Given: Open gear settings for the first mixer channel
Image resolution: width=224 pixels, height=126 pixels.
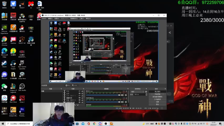Looking at the screenshot, I should tap(126, 95).
